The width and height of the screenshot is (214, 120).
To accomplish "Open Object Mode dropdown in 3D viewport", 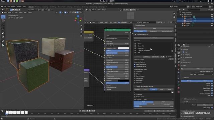I will [x=7, y=12].
